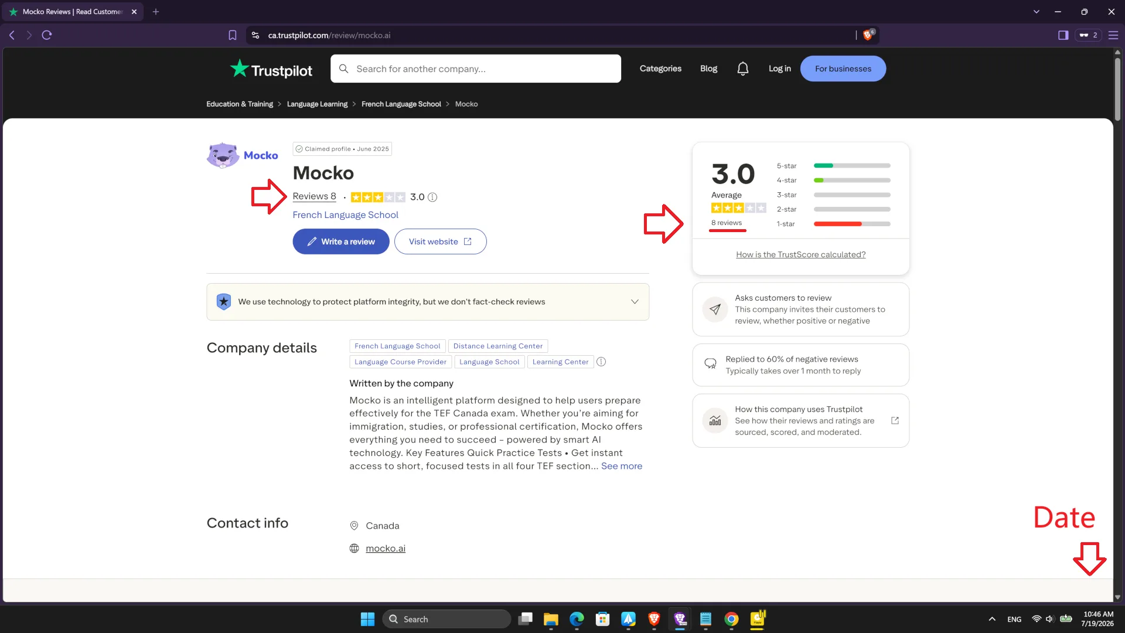The height and width of the screenshot is (633, 1125).
Task: Open Notepad app in taskbar
Action: coord(705,619)
